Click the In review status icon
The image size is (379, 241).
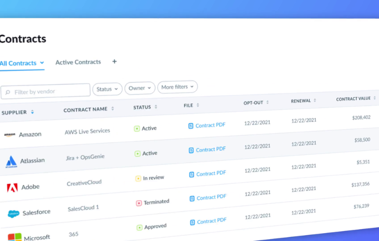coord(138,179)
